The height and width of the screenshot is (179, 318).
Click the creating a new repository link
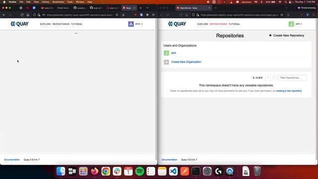[x=289, y=91]
